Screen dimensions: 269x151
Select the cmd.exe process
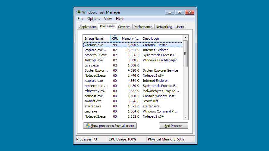pyautogui.click(x=133, y=111)
